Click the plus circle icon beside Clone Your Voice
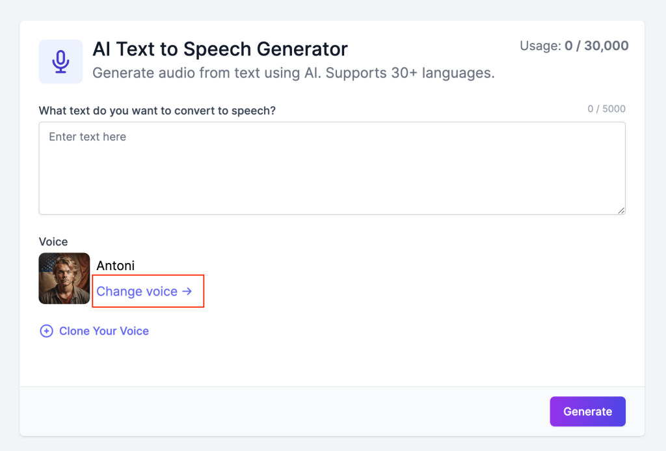Viewport: 666px width, 451px height. (46, 331)
